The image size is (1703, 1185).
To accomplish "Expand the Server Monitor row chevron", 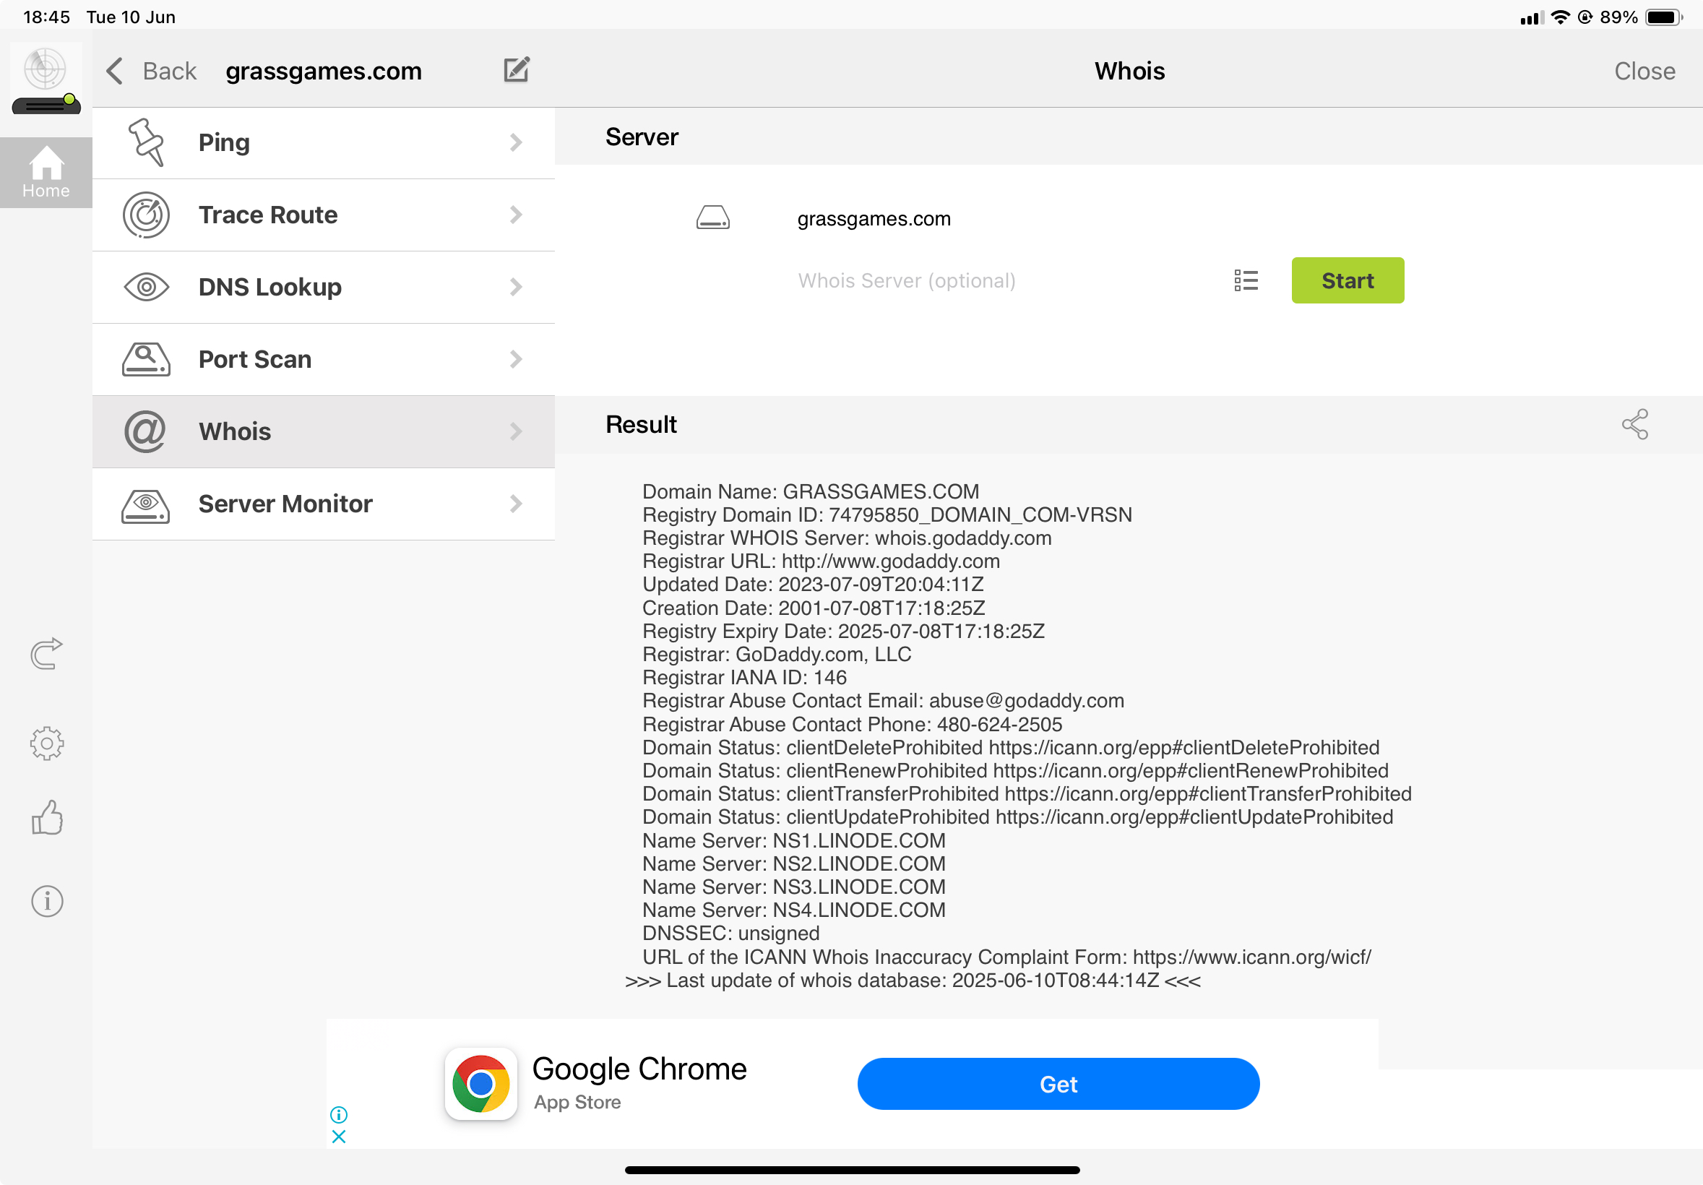I will coord(516,504).
